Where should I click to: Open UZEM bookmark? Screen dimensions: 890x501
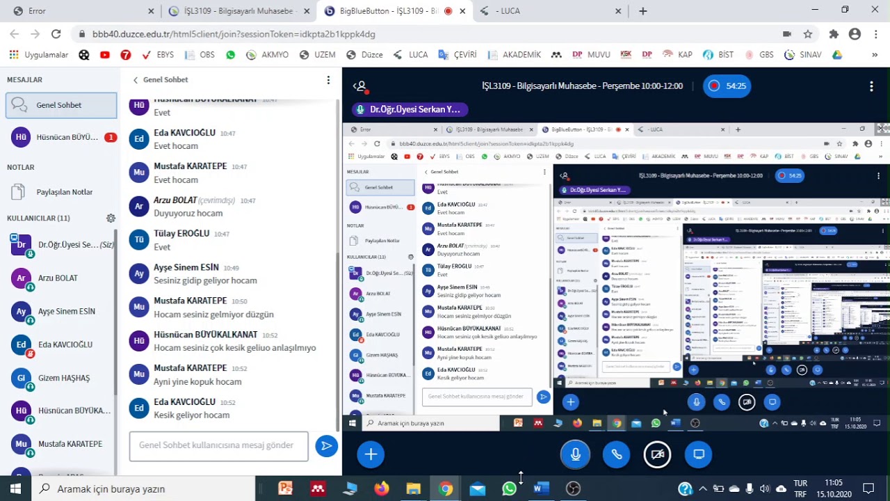tap(317, 55)
